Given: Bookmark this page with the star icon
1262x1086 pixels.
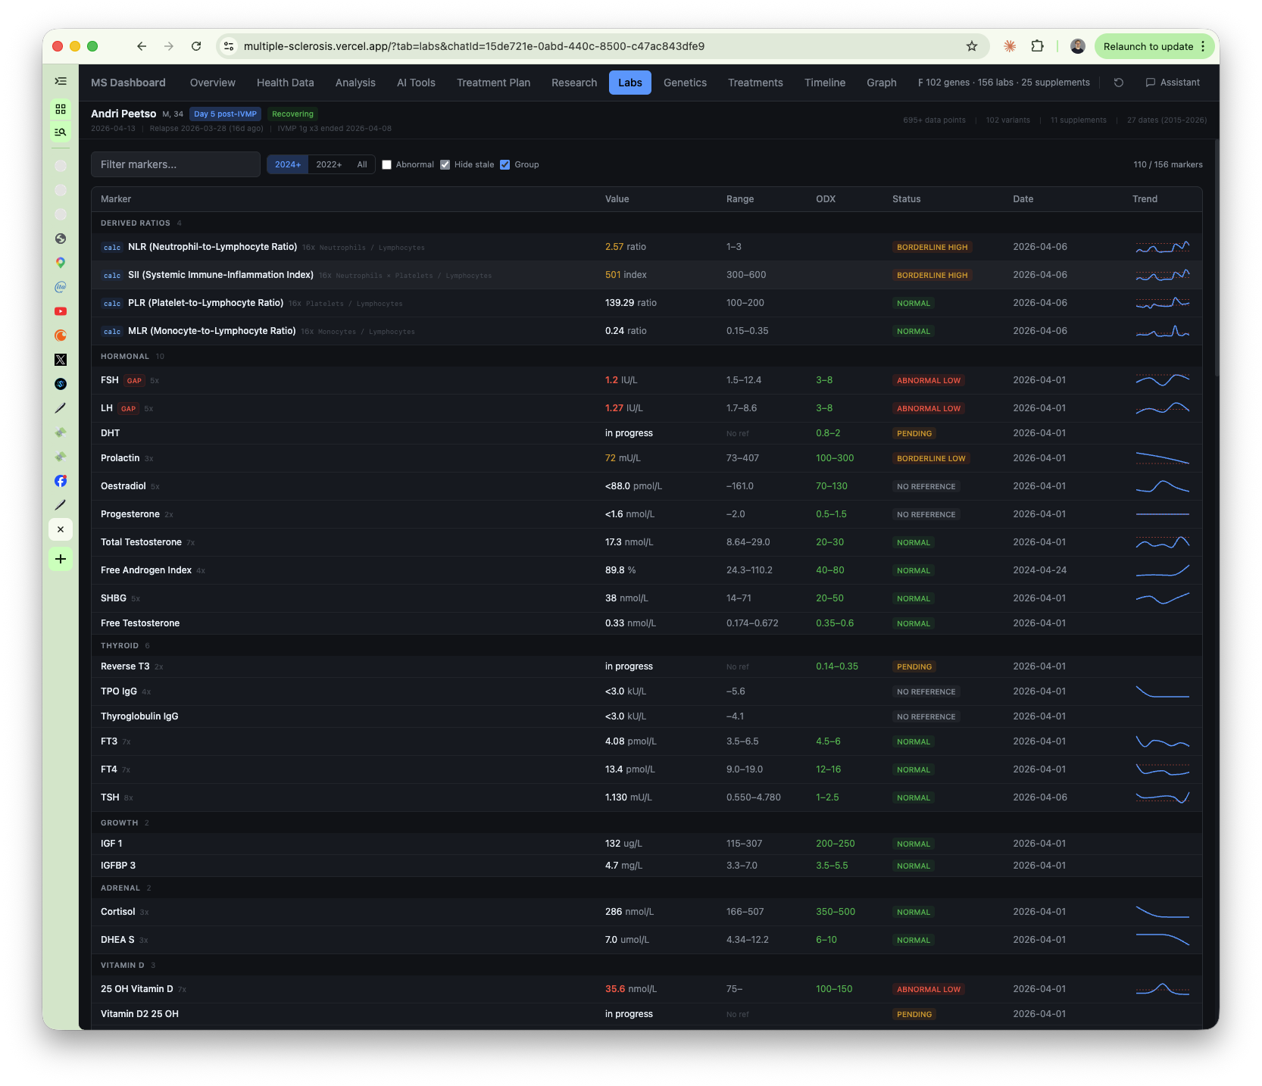Looking at the screenshot, I should click(972, 46).
